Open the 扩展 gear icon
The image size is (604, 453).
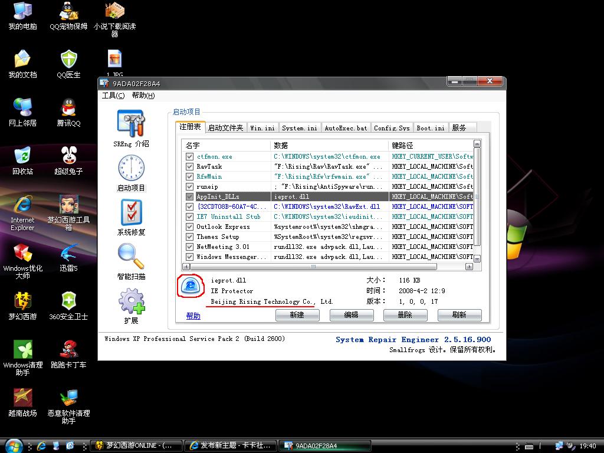(131, 301)
